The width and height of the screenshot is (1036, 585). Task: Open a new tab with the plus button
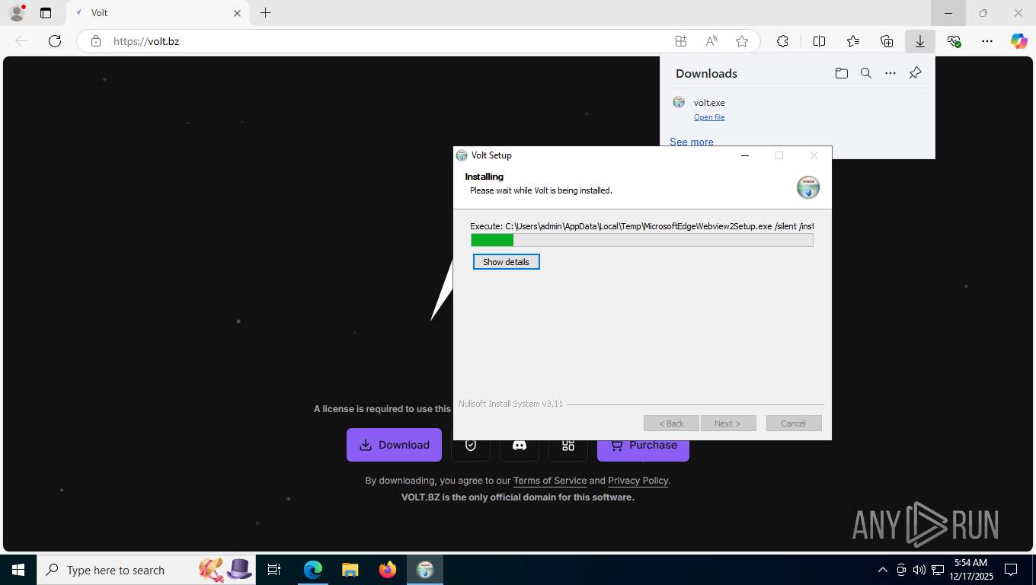click(x=265, y=13)
